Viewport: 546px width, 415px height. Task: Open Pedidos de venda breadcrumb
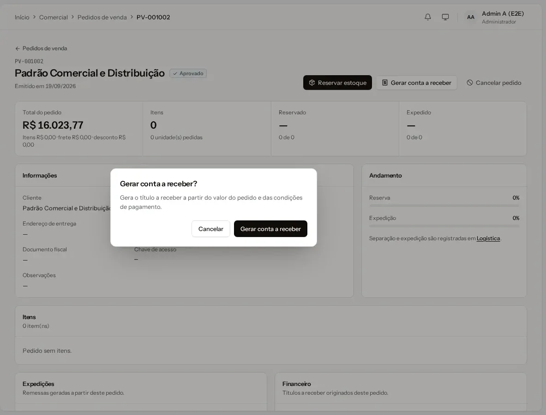[x=102, y=18]
